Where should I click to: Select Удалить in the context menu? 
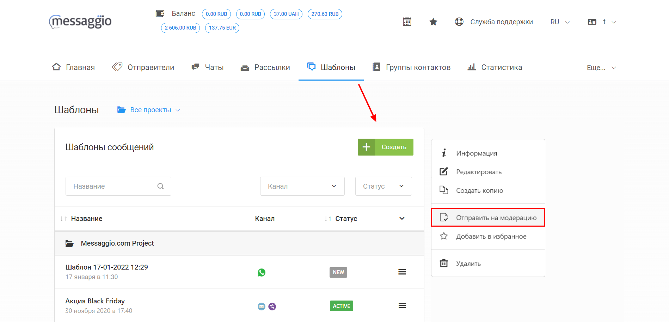488,263
